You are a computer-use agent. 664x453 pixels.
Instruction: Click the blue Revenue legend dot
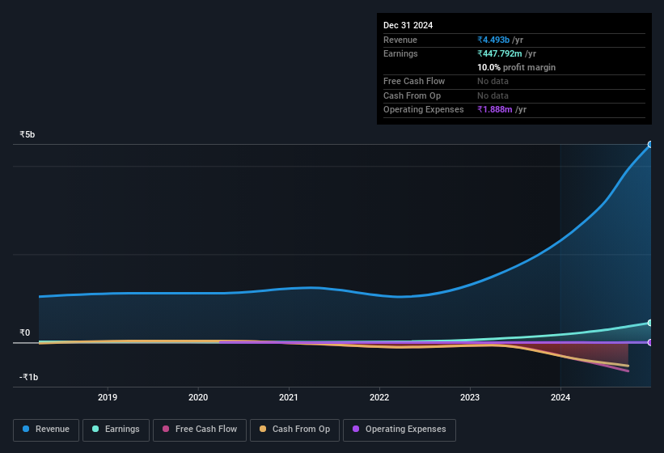pos(26,429)
